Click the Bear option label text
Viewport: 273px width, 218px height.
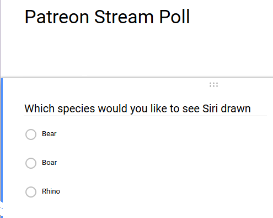click(49, 134)
